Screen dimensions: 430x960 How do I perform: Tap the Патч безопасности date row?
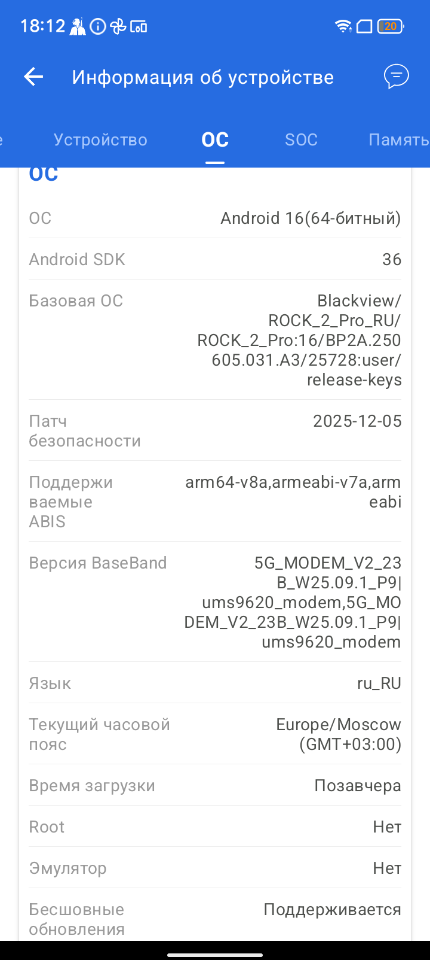215,431
